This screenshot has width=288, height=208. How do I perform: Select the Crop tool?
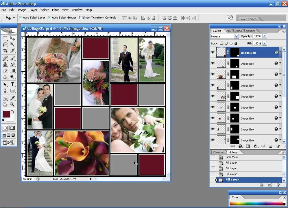(x=5, y=51)
